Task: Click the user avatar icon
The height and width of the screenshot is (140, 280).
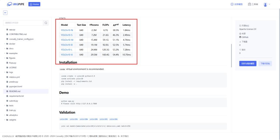Action: coord(265,4)
